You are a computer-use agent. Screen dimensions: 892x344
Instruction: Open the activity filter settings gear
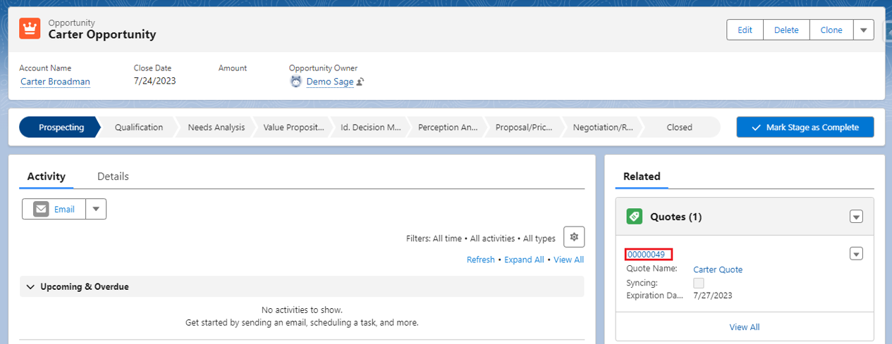574,237
